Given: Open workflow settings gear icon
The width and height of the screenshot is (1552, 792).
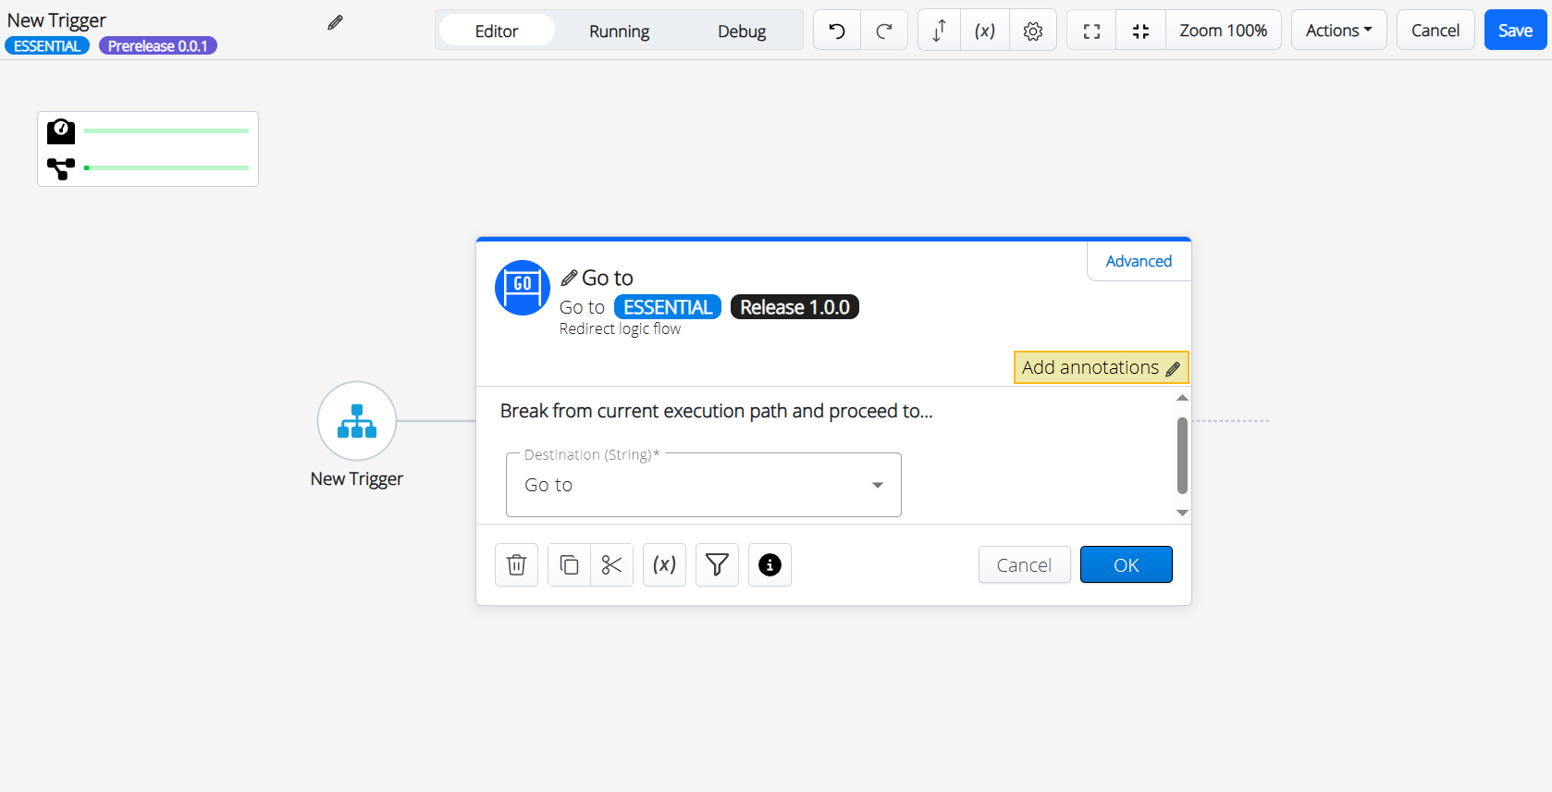Looking at the screenshot, I should (x=1033, y=31).
